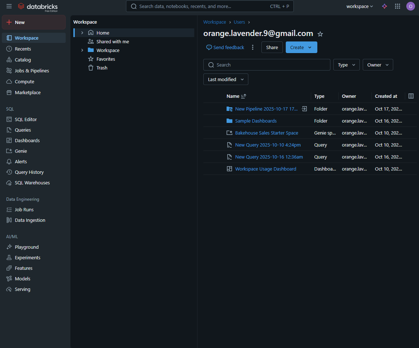Screen dimensions: 419x348
Task: Open the SQL Editor
Action: click(23, 119)
